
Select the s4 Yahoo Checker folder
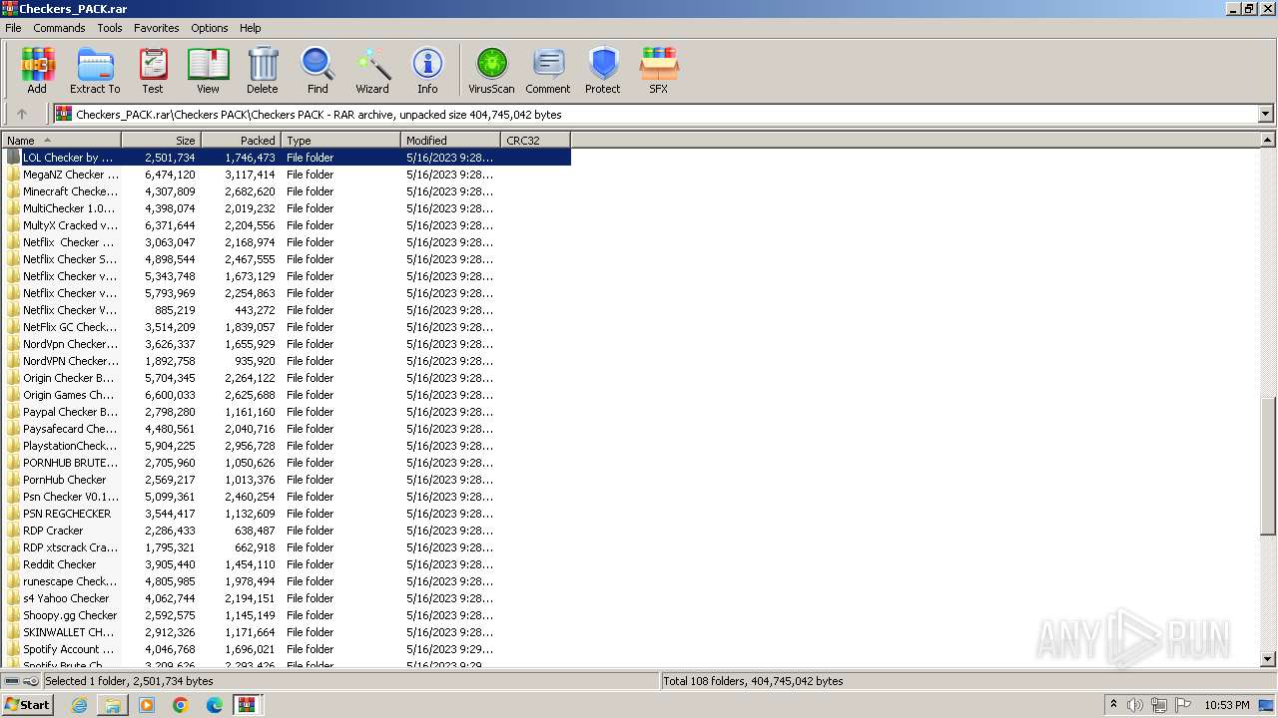[x=287, y=598]
